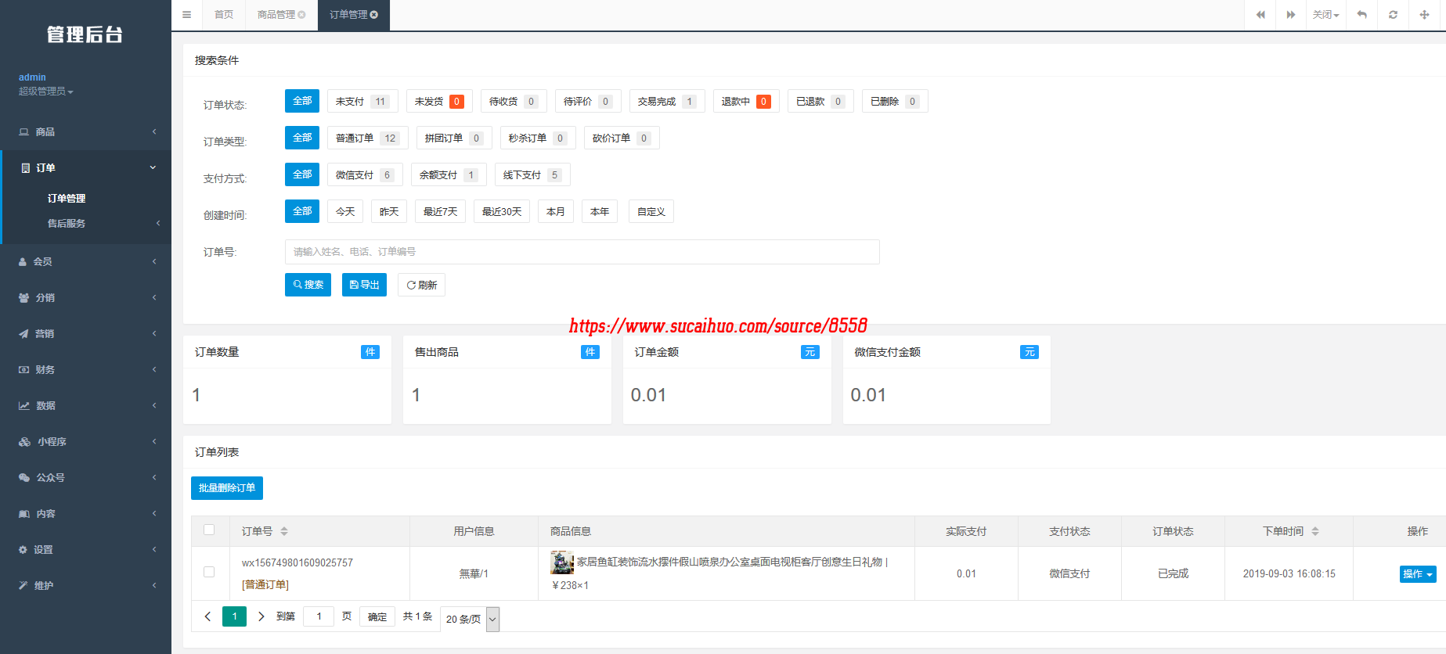The height and width of the screenshot is (654, 1446).
Task: Open the 商品 sidebar menu
Action: click(x=85, y=131)
